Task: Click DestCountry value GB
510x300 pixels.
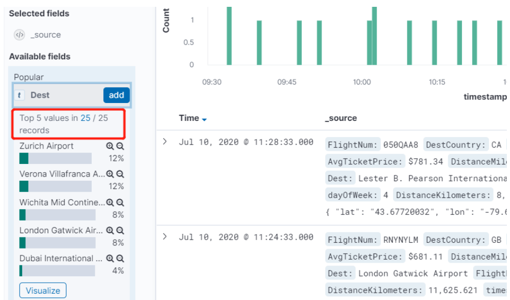Action: (496, 240)
